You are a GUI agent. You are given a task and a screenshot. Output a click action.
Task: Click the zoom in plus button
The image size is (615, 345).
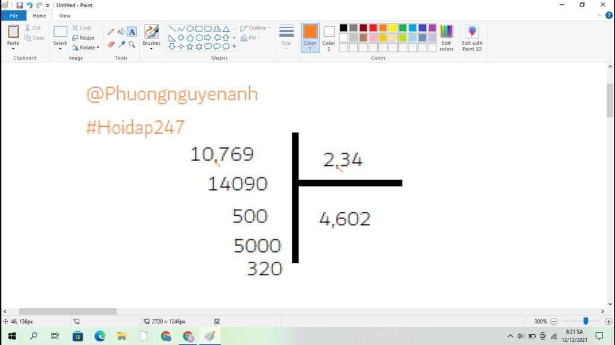pos(608,322)
